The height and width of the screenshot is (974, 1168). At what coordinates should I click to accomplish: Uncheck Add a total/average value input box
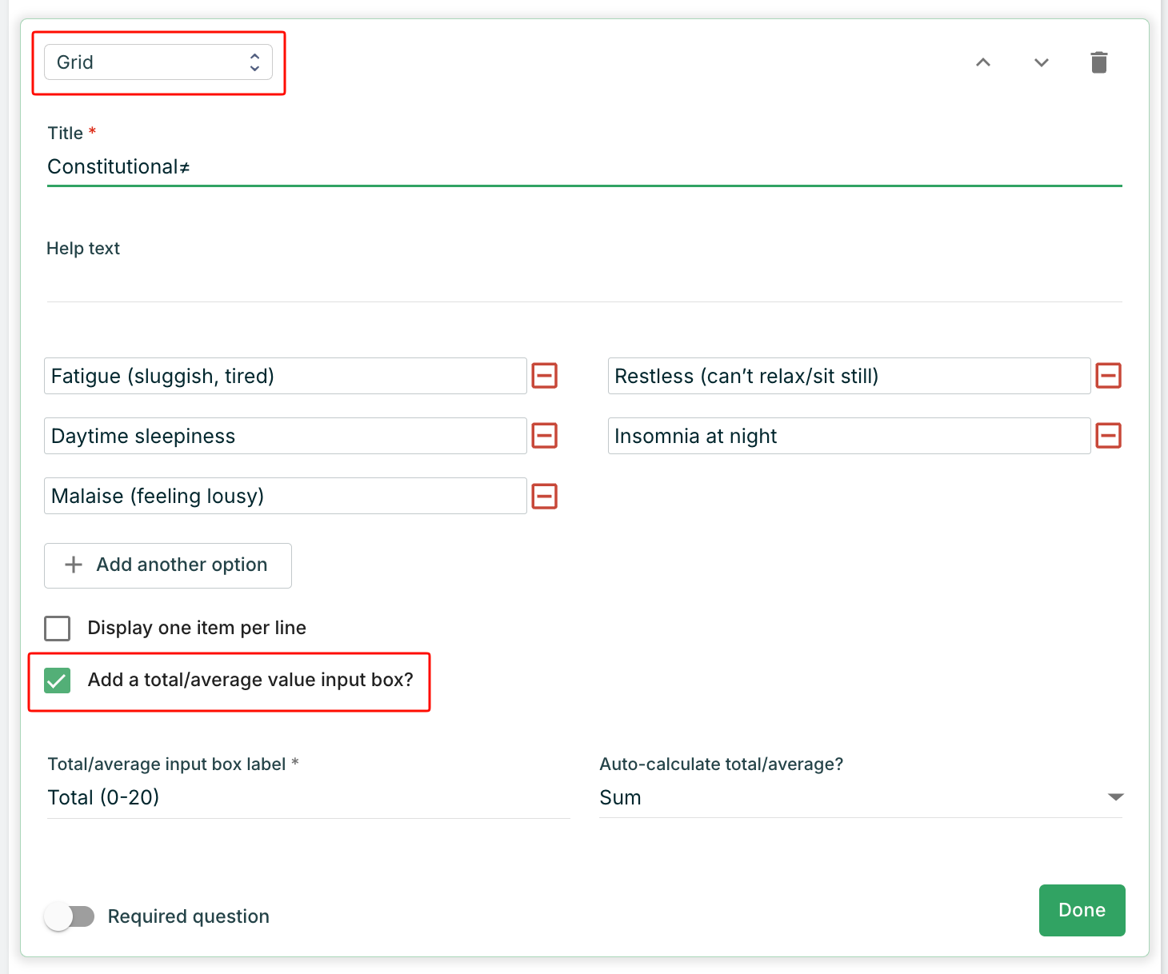coord(58,681)
